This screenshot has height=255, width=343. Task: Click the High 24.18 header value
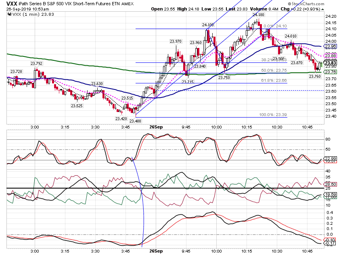click(188, 9)
